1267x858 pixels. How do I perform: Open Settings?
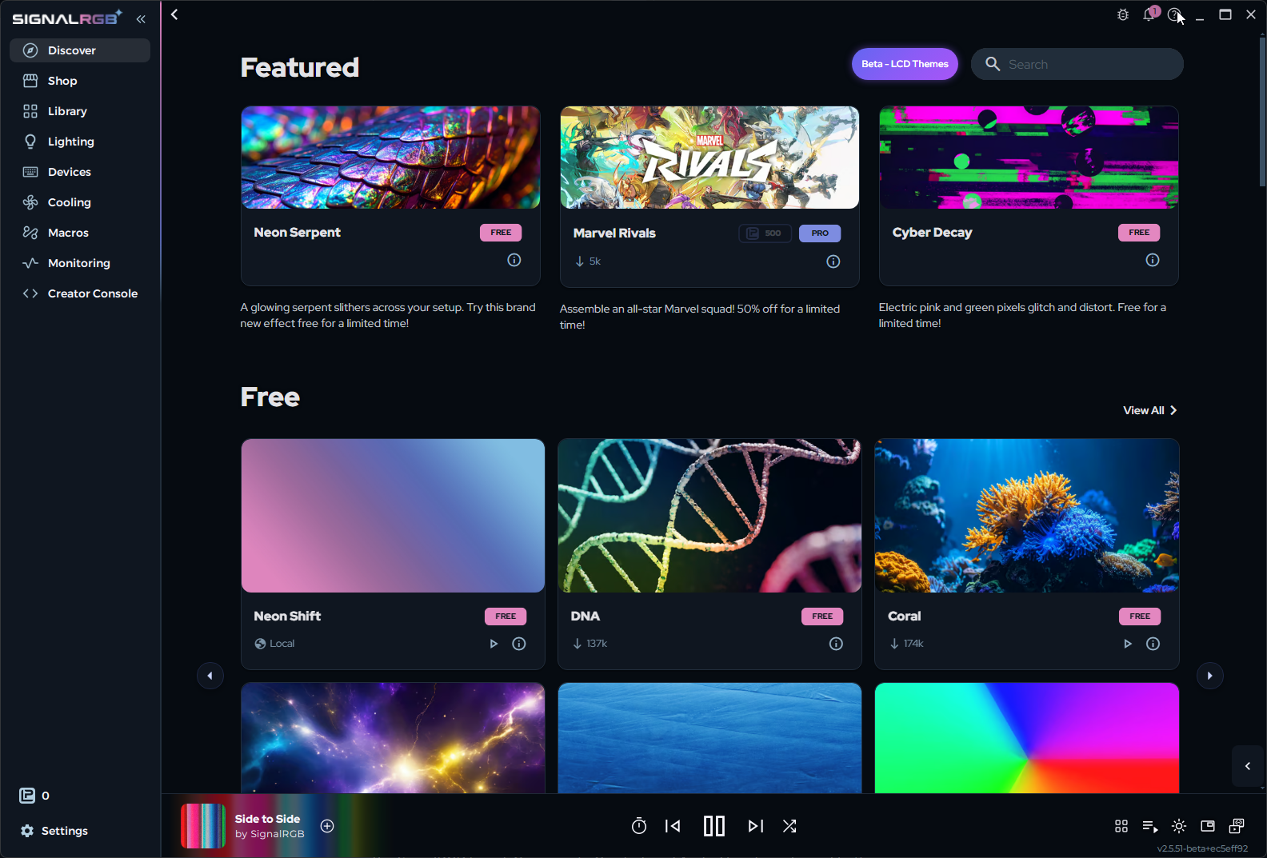point(54,831)
